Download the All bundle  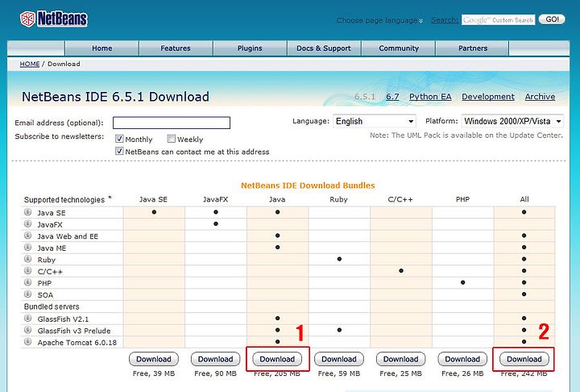coord(524,359)
